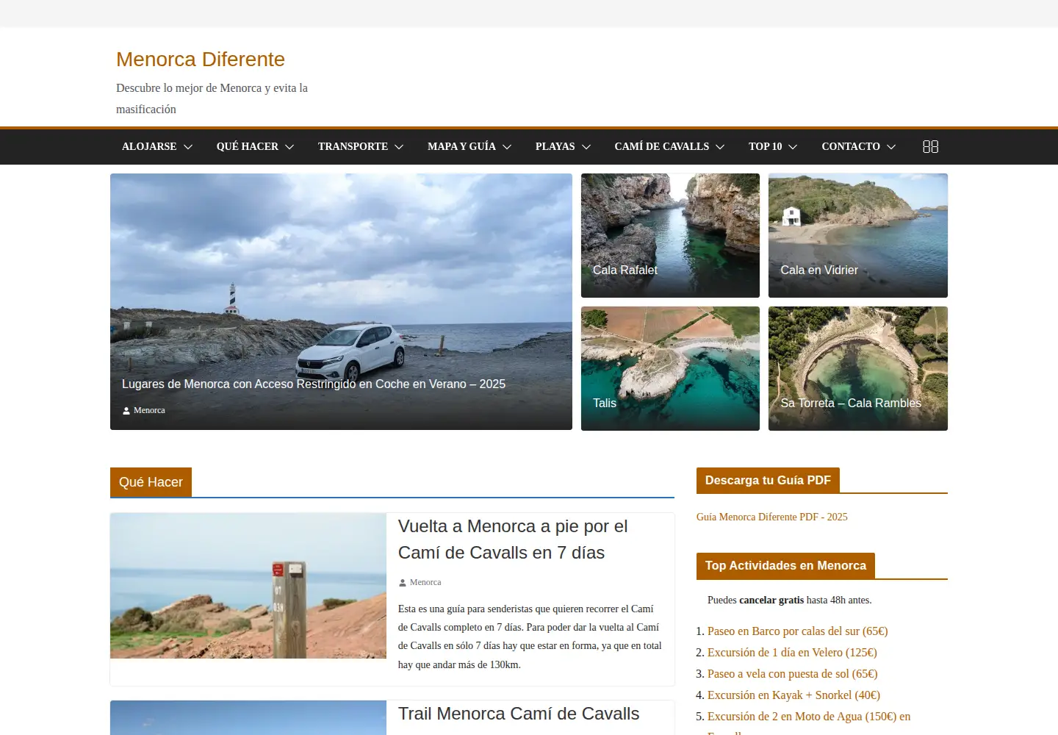Click the grid icon in navigation bar
Image resolution: width=1058 pixels, height=735 pixels.
(930, 146)
